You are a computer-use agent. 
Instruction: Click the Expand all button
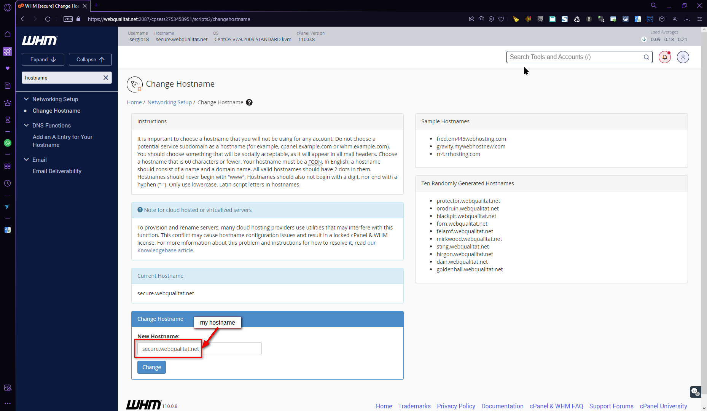click(43, 59)
